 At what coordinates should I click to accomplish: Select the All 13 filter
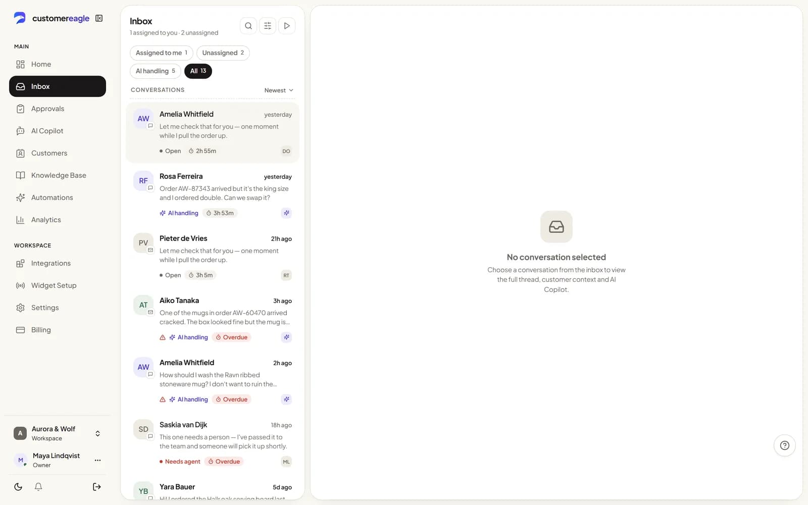198,71
